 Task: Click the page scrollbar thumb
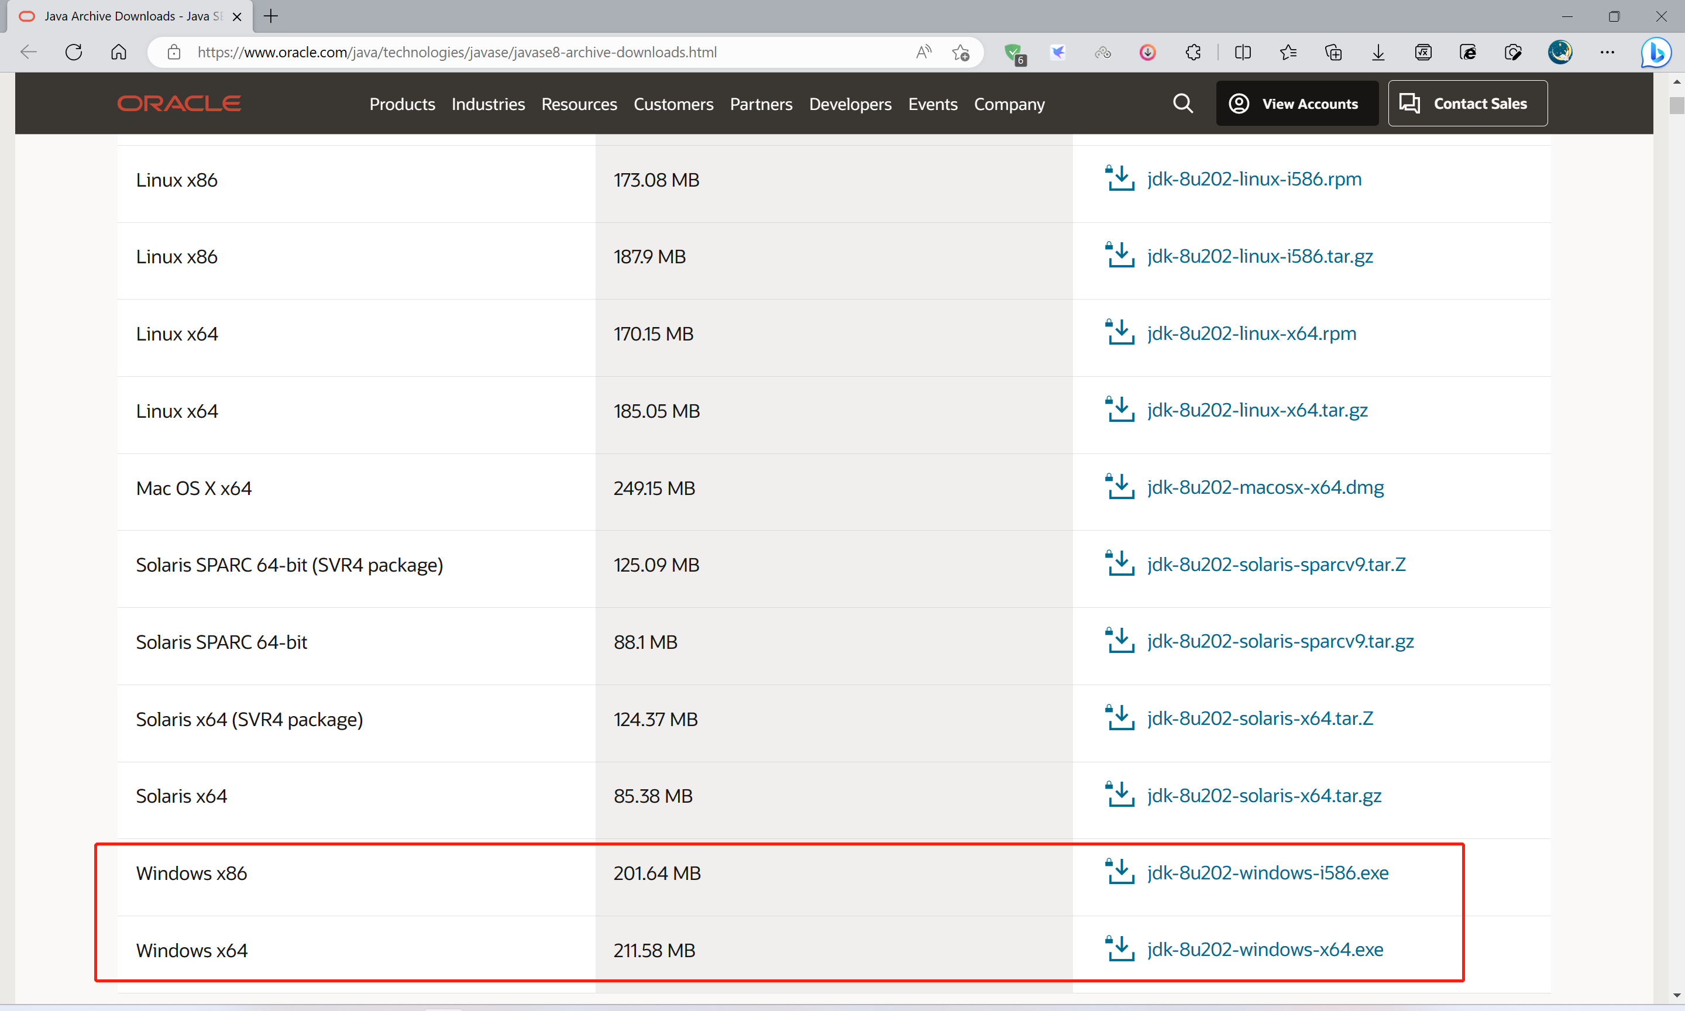coord(1676,105)
